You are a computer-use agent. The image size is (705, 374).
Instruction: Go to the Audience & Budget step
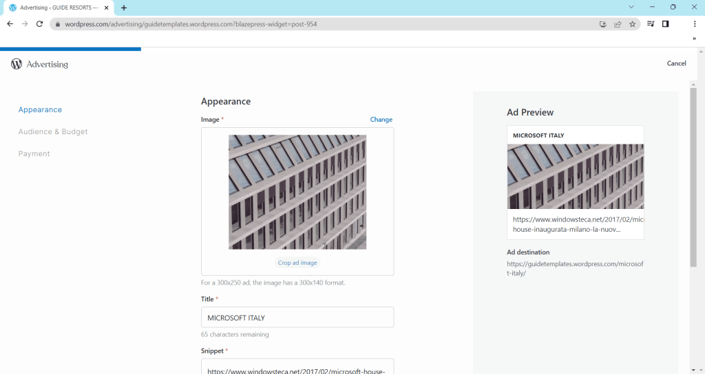[53, 131]
